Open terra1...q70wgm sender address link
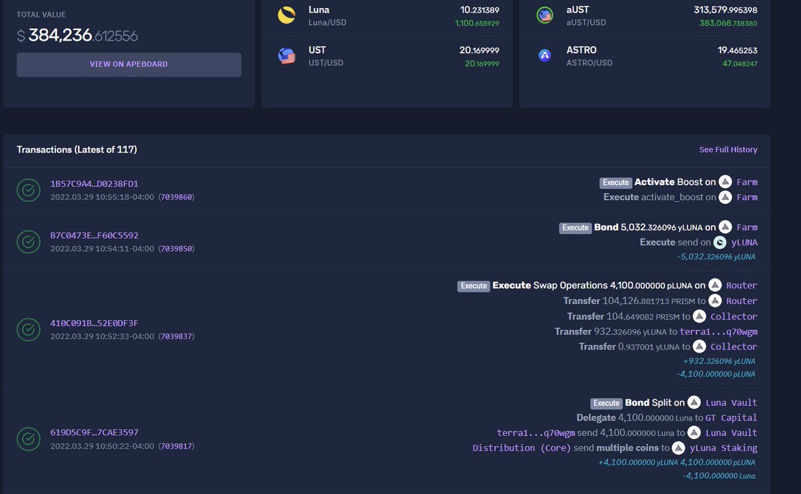Viewport: 801px width, 494px height. pos(536,433)
